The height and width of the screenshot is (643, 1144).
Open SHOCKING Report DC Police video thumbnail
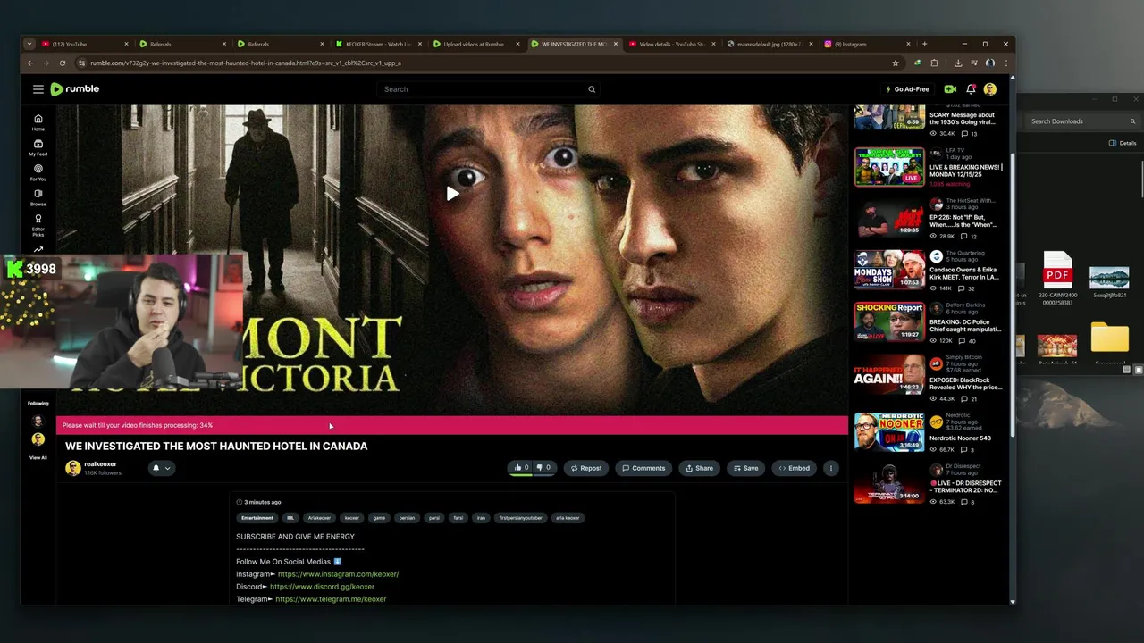pos(889,321)
